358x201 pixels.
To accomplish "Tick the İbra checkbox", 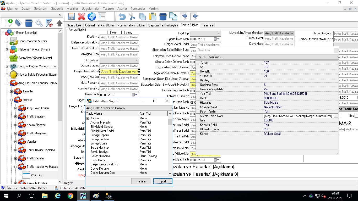I will 356,116.
